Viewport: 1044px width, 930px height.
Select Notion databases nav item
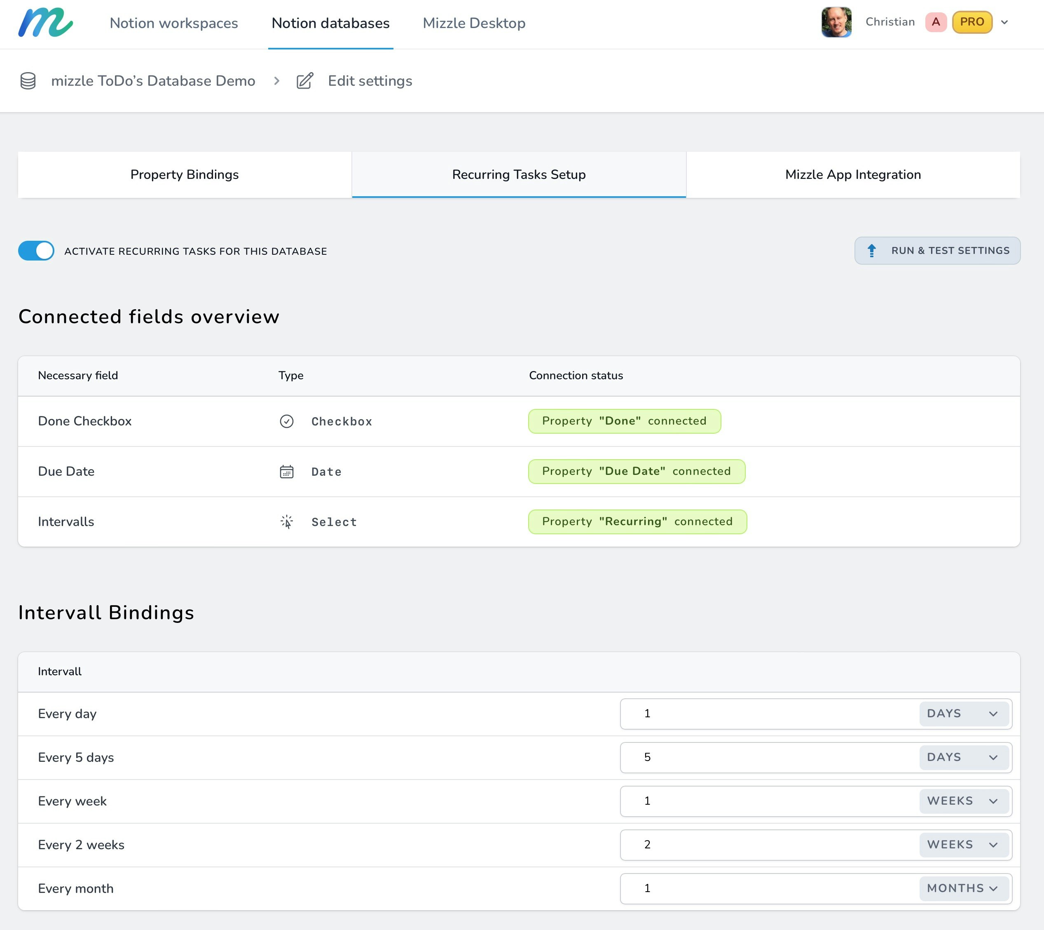click(330, 23)
